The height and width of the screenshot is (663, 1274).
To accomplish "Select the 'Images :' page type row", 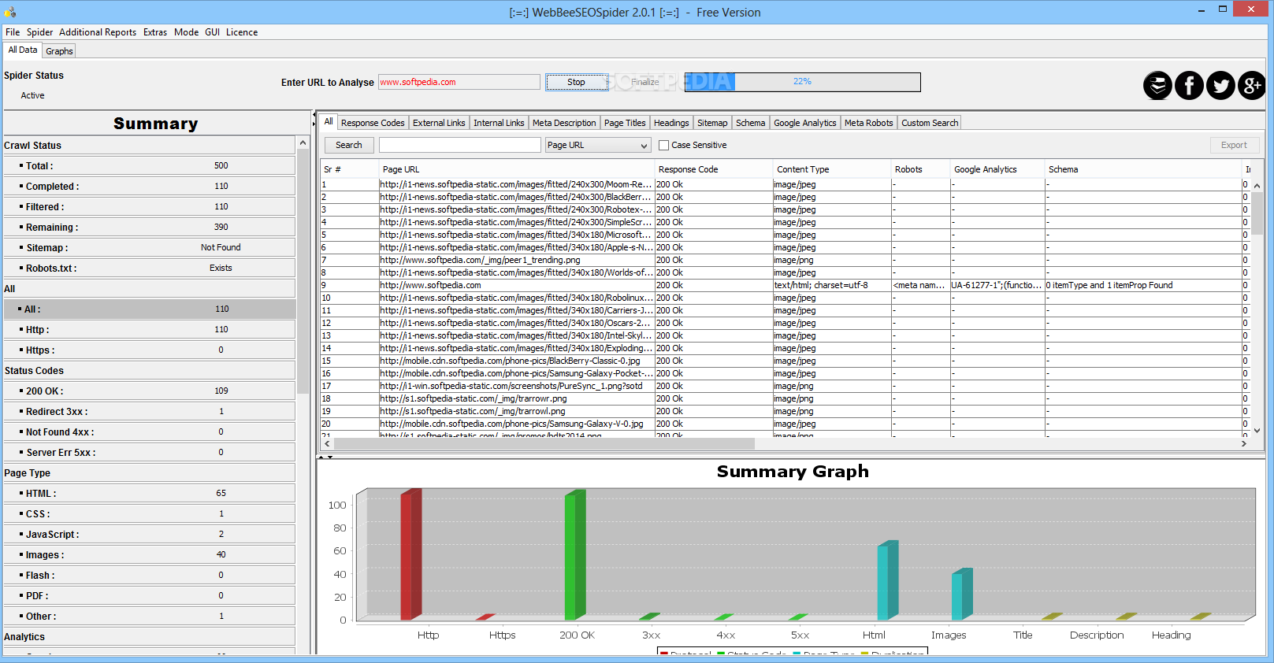I will 150,554.
